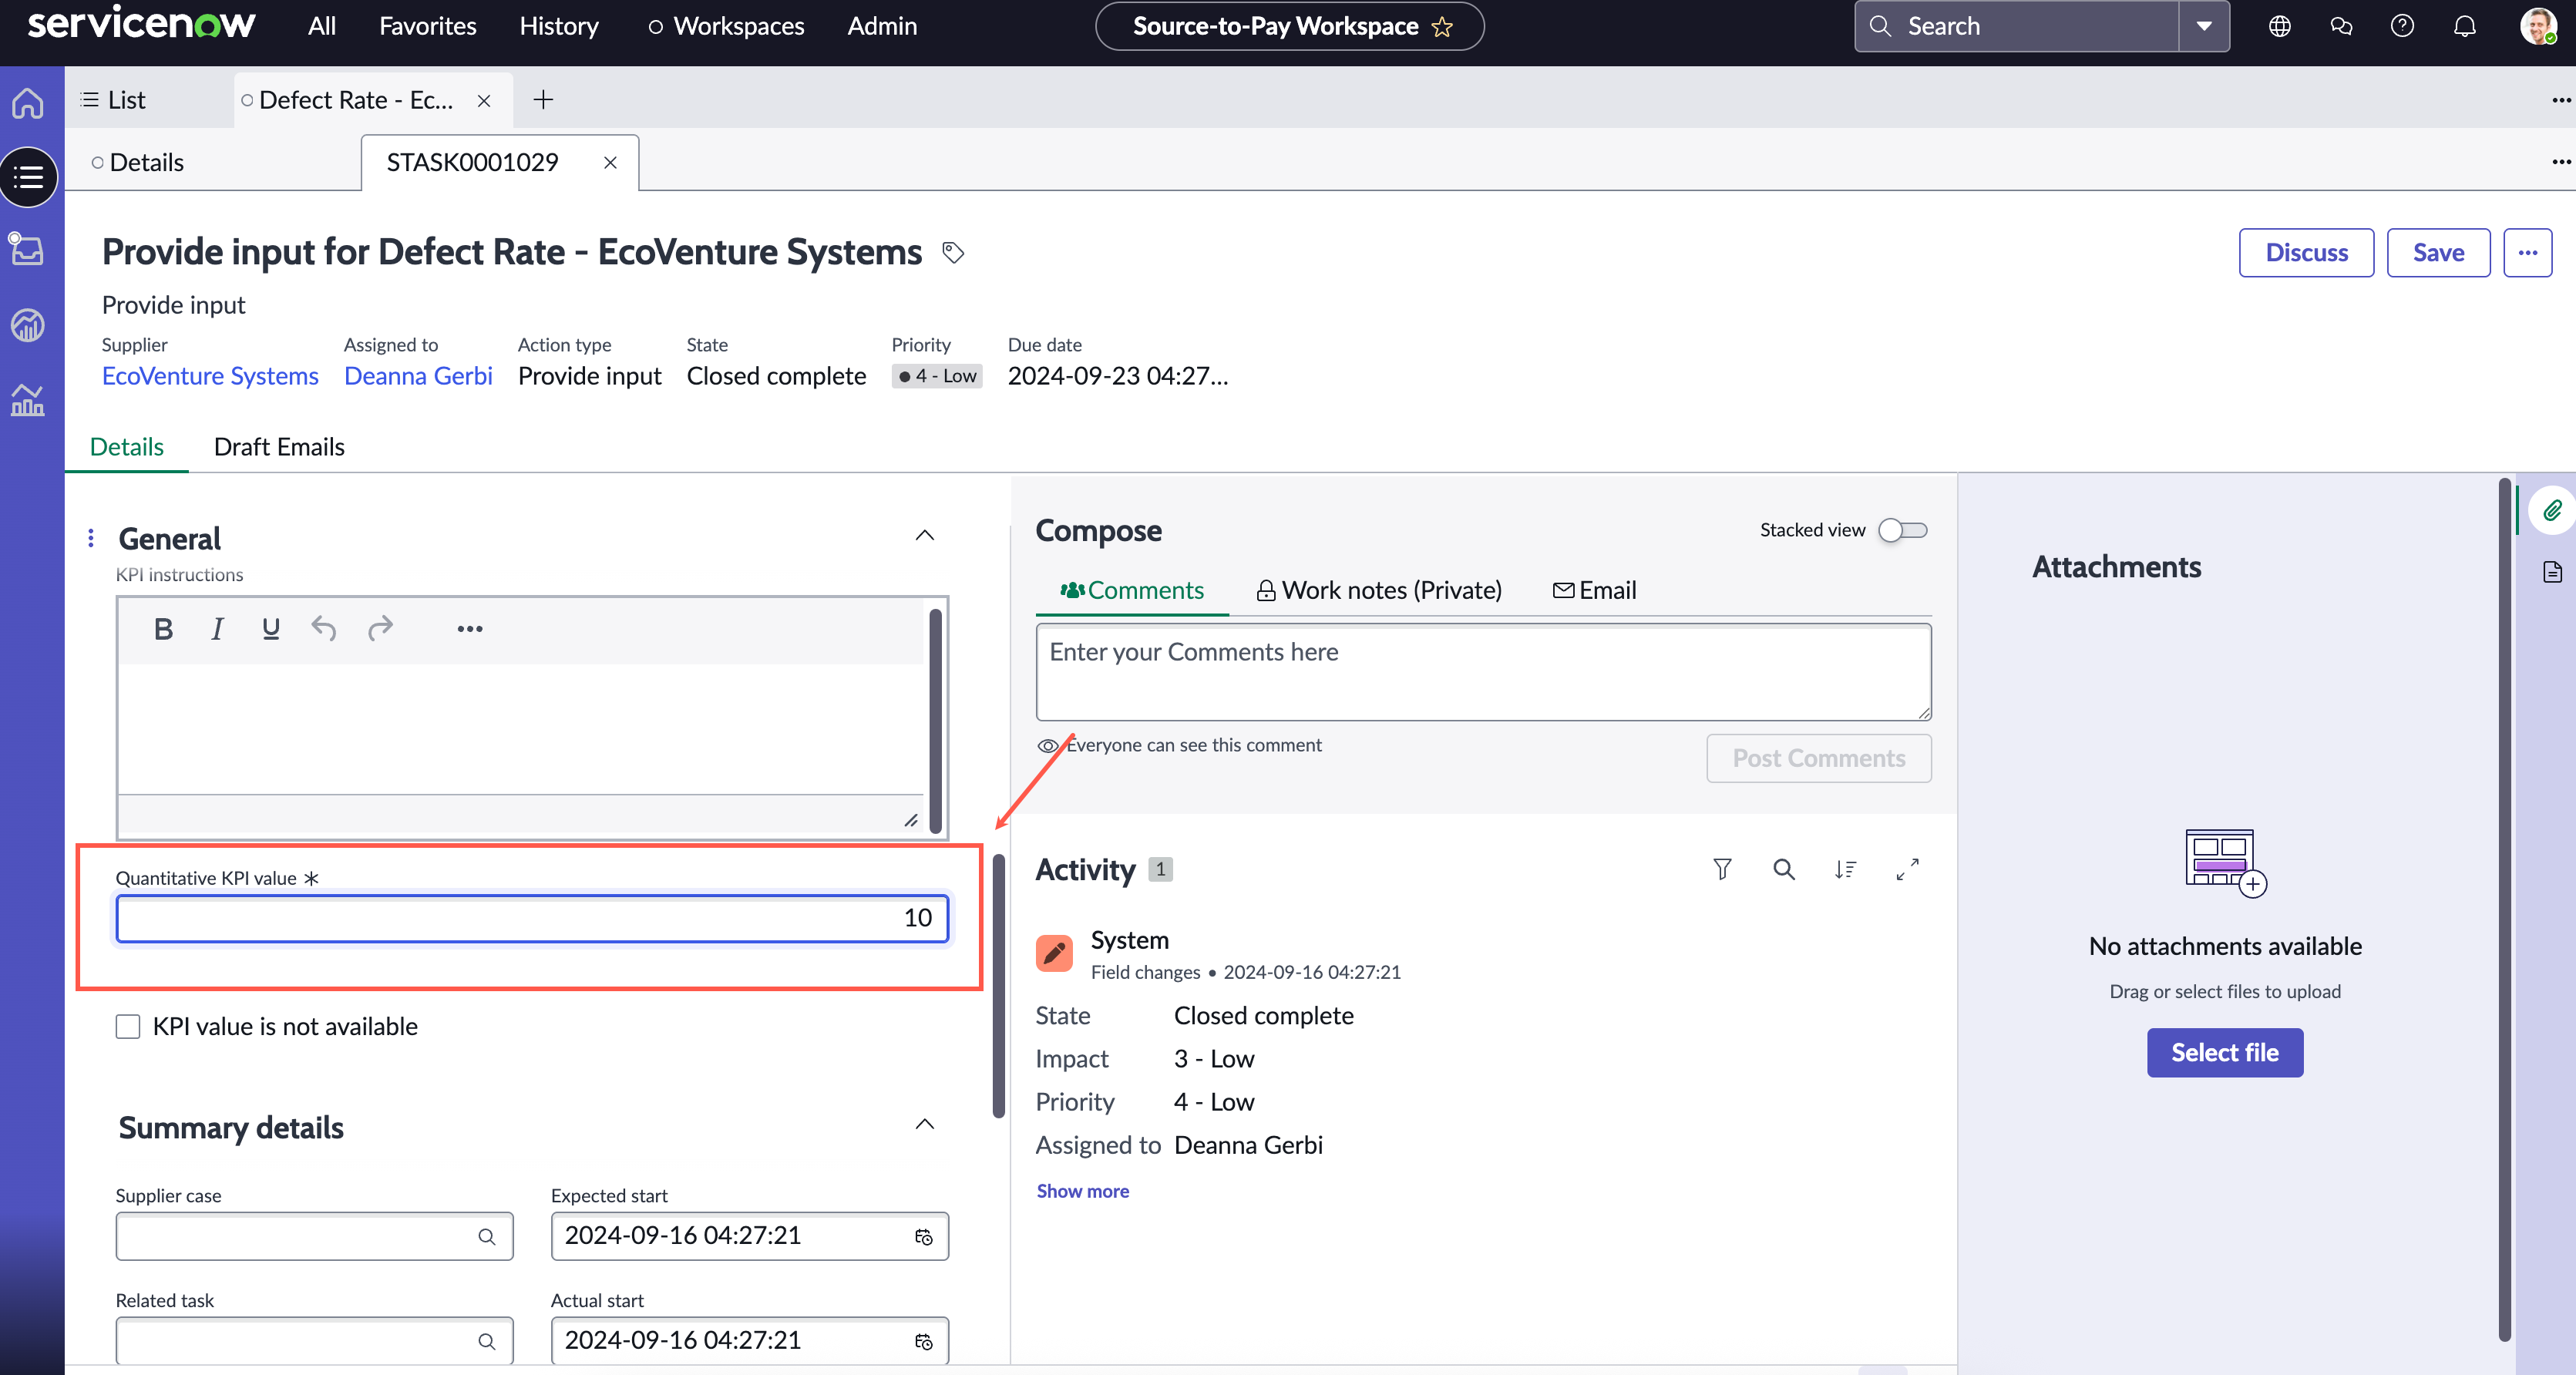This screenshot has width=2576, height=1375.
Task: Click Bold in KPI instructions editor
Action: click(164, 629)
